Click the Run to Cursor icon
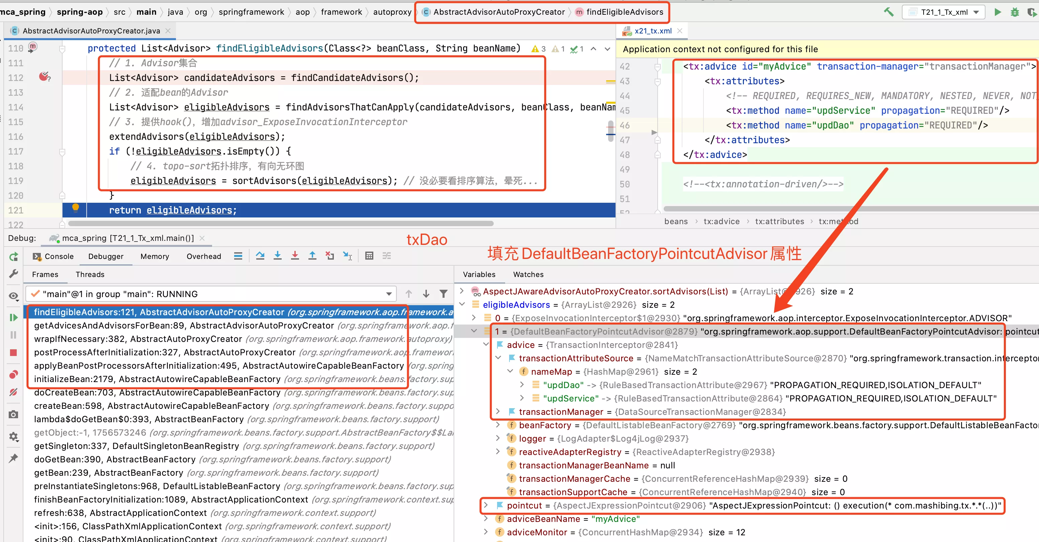Image resolution: width=1039 pixels, height=542 pixels. (347, 256)
